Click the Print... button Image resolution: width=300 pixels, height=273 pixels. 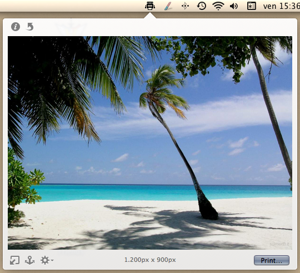click(x=272, y=260)
